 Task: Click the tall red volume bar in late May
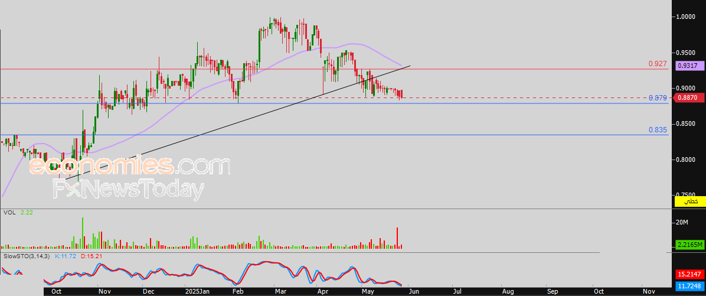coord(397,238)
